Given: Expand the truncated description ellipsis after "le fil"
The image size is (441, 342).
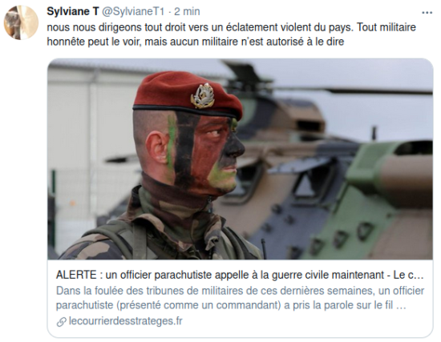Looking at the screenshot, I should 401,306.
